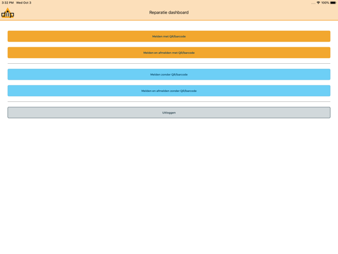Open Melden met QR/barcode
Screen dimensions: 338x254
(169, 36)
